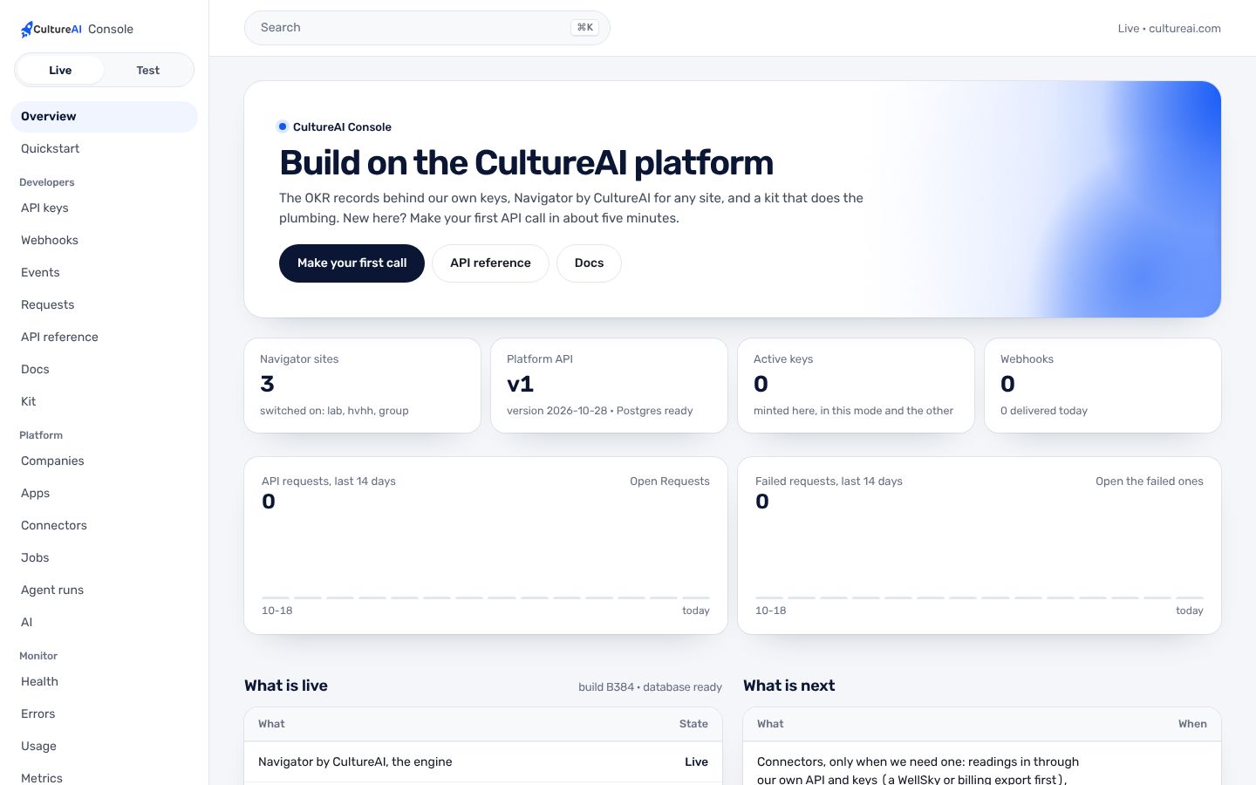1256x785 pixels.
Task: Open Errors under Monitor
Action: pyautogui.click(x=104, y=714)
